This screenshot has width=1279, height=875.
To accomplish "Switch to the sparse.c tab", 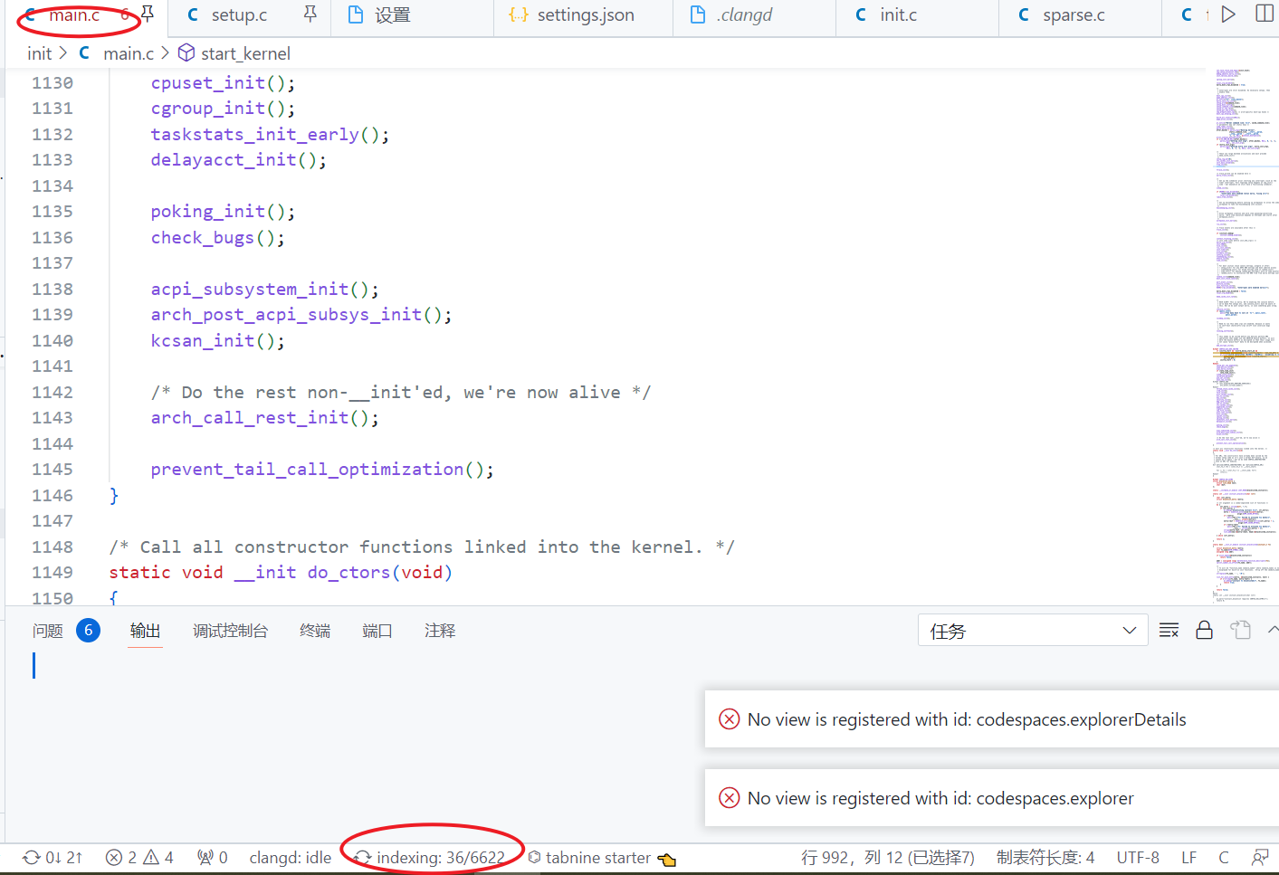I will tap(1074, 15).
